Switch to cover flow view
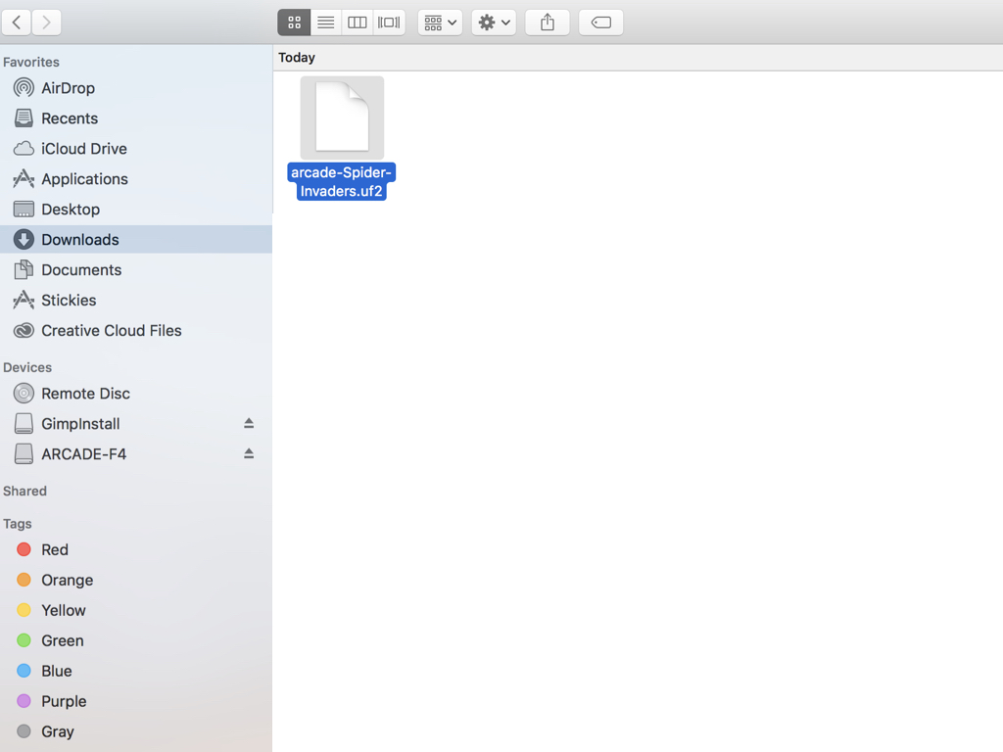Viewport: 1003px width, 752px height. point(389,23)
